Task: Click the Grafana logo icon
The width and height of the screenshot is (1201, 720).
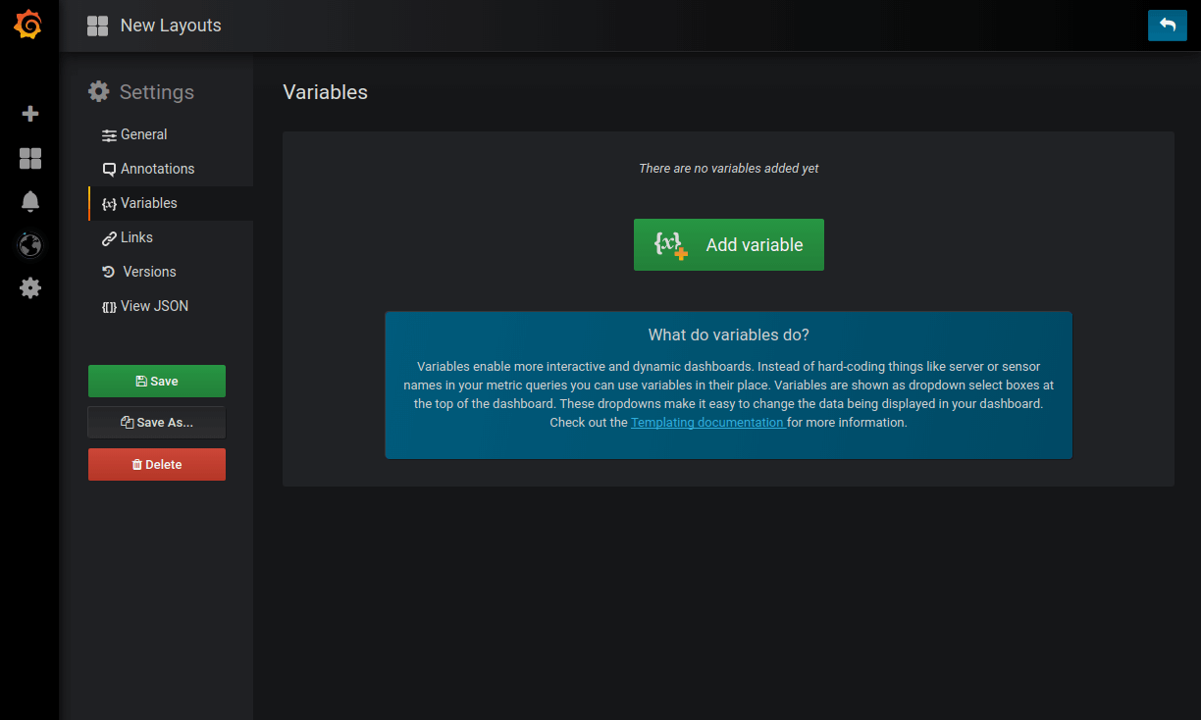Action: pos(28,26)
